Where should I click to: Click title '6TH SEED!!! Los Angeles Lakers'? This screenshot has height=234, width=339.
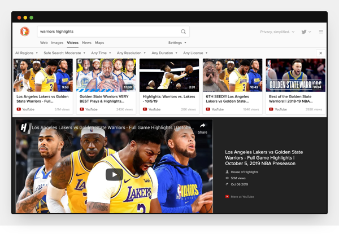[x=228, y=99]
